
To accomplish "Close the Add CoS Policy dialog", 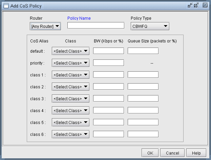I will pos(205,5).
